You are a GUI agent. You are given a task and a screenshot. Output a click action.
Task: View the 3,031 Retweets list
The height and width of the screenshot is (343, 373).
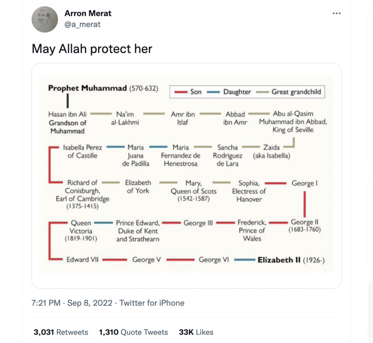tap(61, 332)
